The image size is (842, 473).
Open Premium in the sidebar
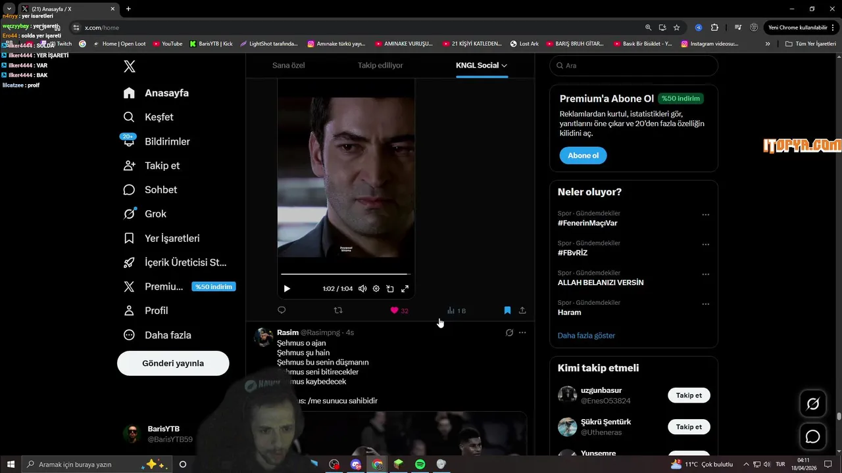pyautogui.click(x=179, y=286)
